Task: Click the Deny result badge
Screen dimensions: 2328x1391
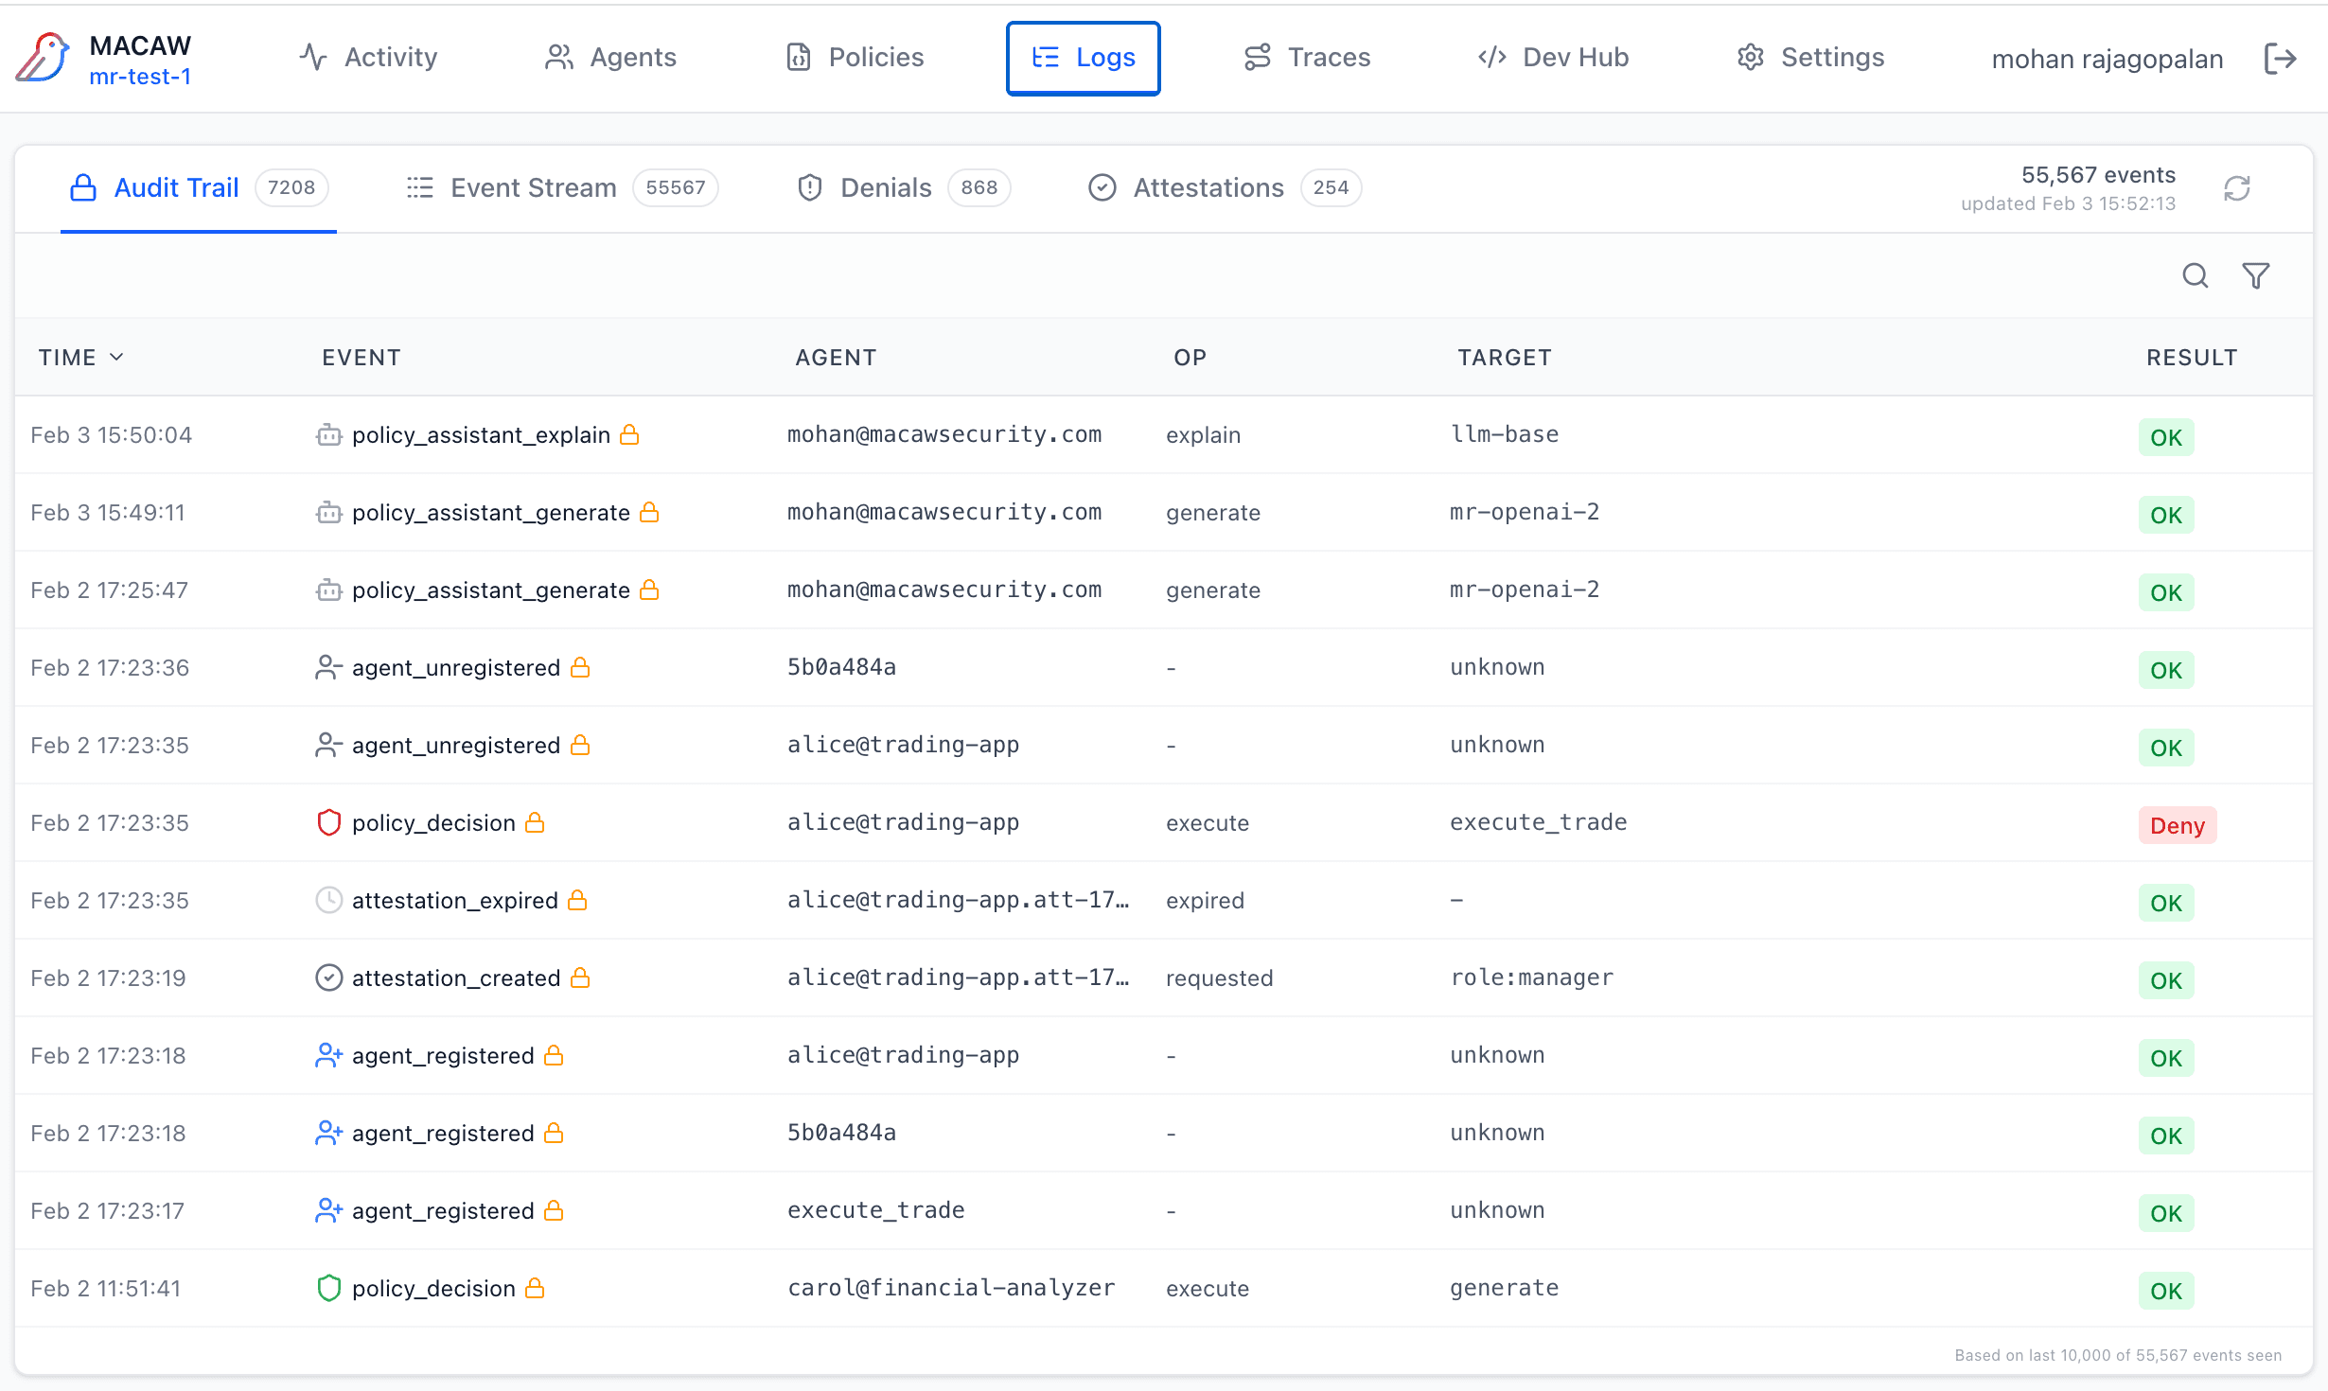Action: coord(2176,824)
